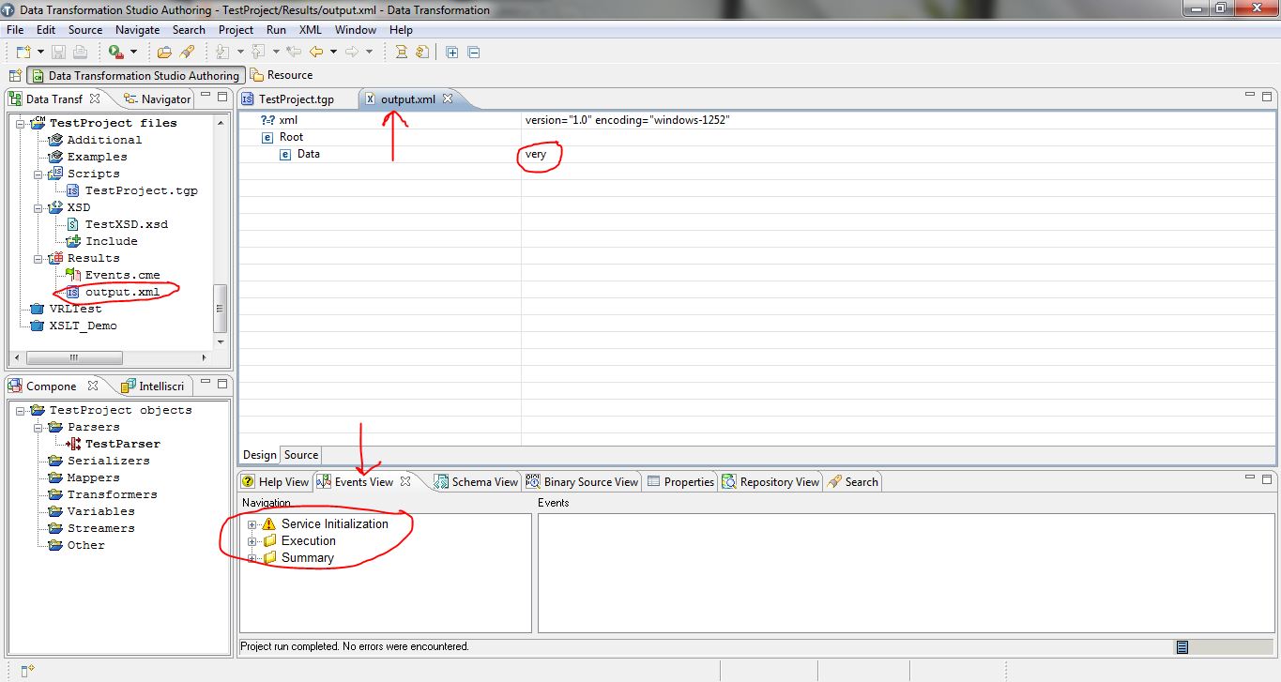Click the Open folder toolbar icon
This screenshot has height=682, width=1281.
164,52
